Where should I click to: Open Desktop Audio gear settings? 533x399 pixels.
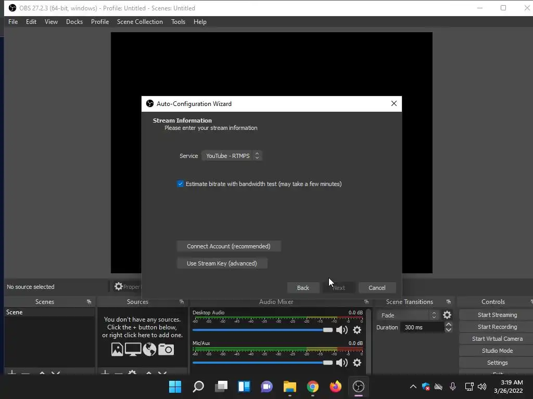coord(357,330)
